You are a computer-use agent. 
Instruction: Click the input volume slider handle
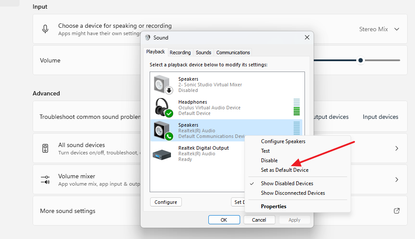click(361, 60)
